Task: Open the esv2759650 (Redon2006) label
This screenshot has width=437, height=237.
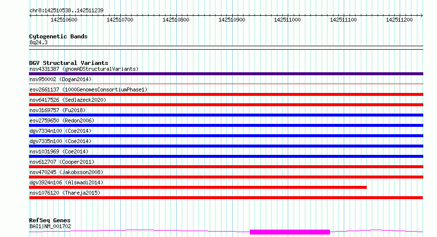Action: point(62,120)
